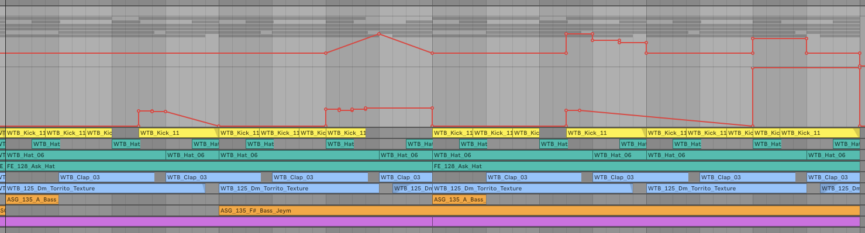Select the first purple clip in the arrangement
This screenshot has height=233, width=865.
click(x=219, y=222)
